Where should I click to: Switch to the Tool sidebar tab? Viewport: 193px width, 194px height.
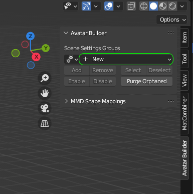coord(184,59)
